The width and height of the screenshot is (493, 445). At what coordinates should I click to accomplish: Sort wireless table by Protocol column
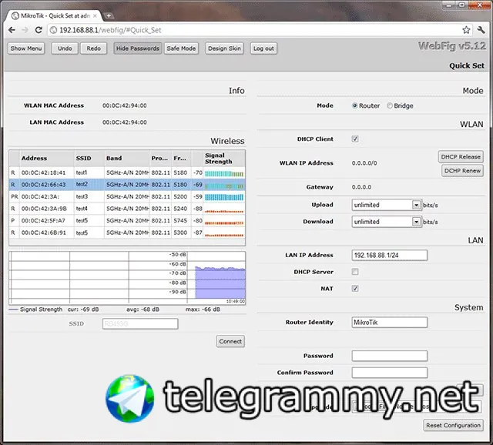click(160, 158)
